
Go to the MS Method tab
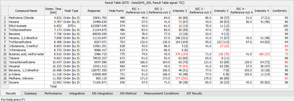coord(128,93)
